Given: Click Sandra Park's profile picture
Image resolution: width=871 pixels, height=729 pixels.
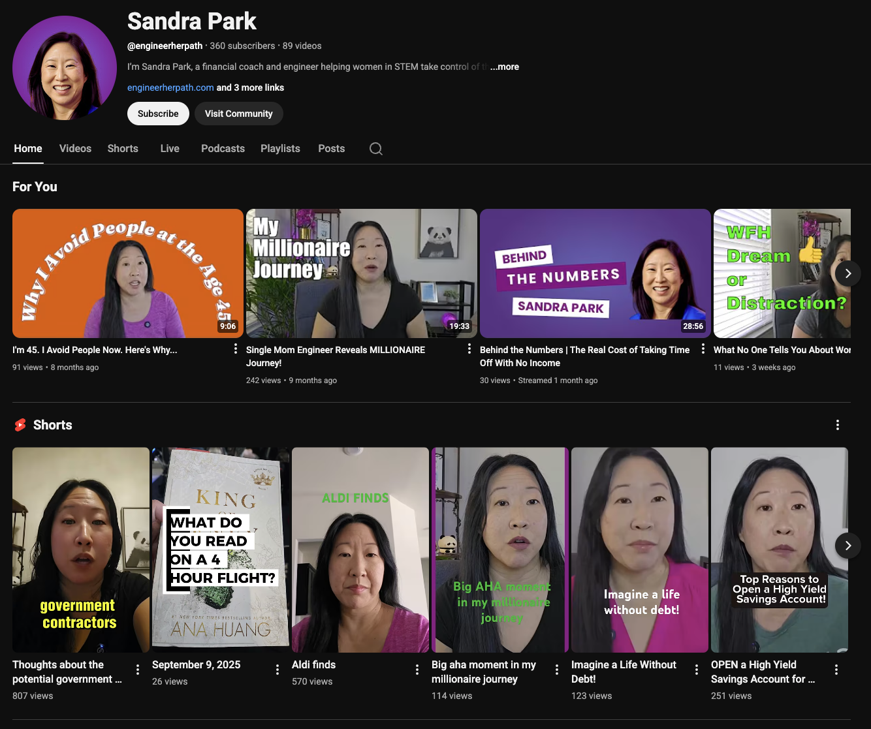Looking at the screenshot, I should [64, 67].
